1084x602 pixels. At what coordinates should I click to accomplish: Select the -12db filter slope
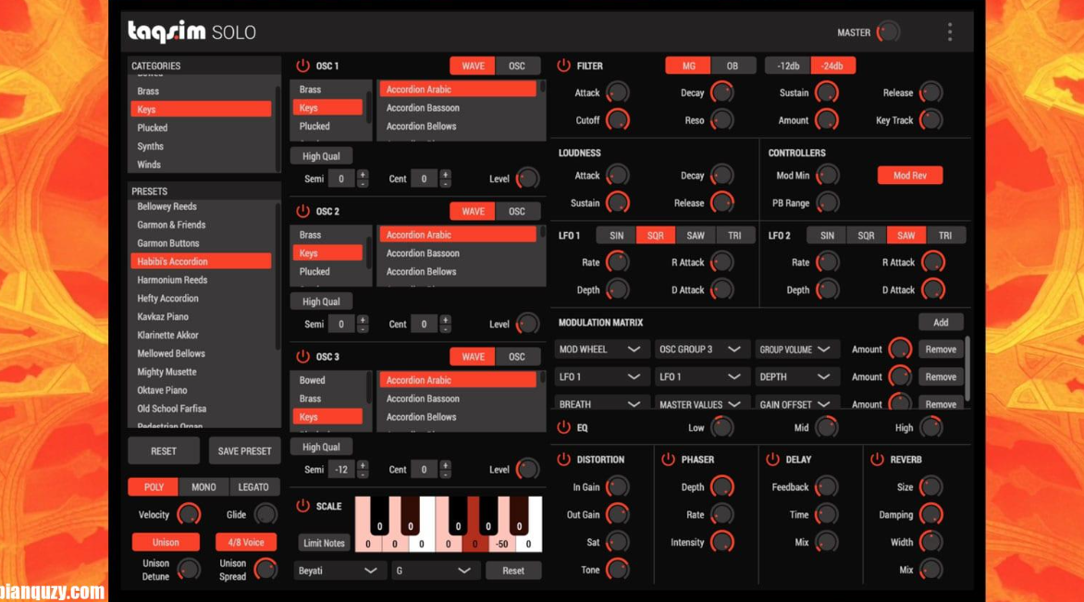[788, 66]
